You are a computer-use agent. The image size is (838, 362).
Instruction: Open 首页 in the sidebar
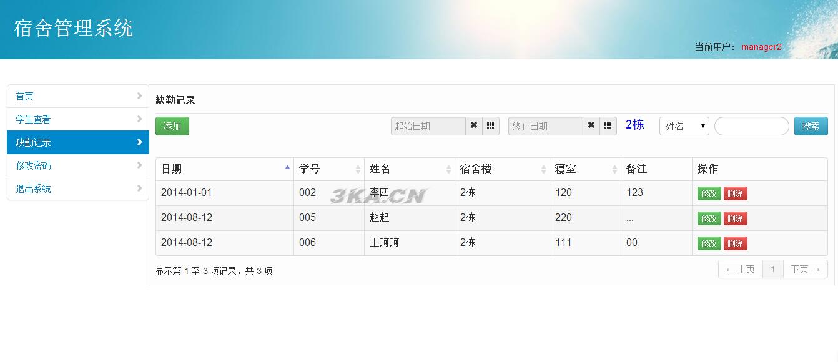[x=78, y=96]
